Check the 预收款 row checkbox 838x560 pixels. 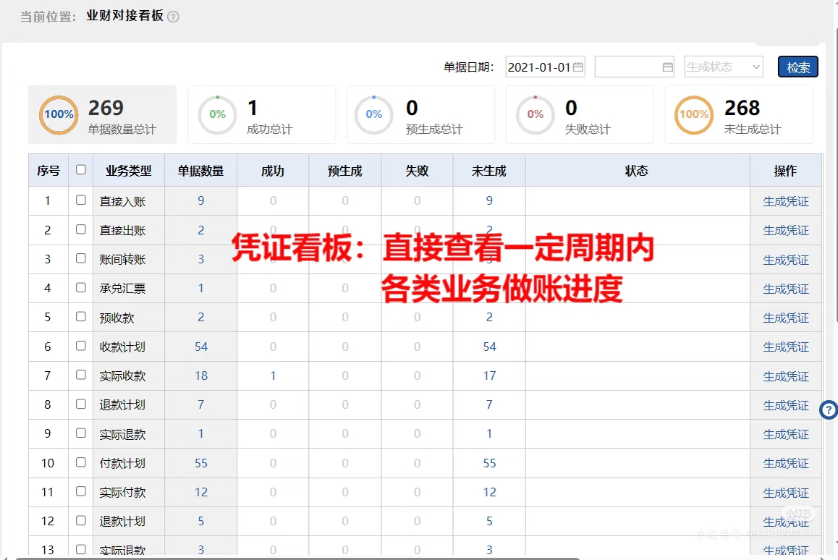[81, 316]
